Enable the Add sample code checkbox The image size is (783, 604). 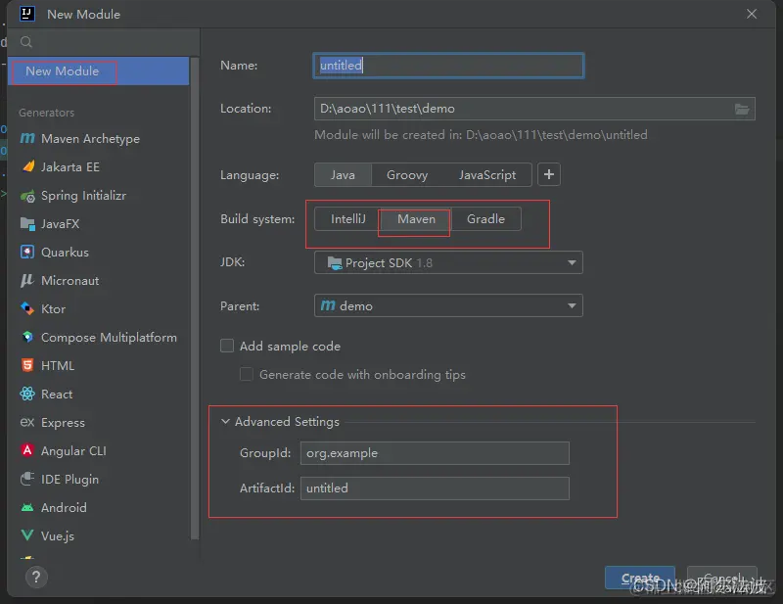(x=227, y=346)
